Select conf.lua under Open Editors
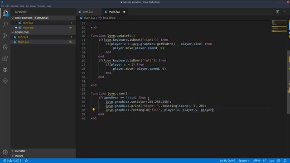 coord(43,23)
